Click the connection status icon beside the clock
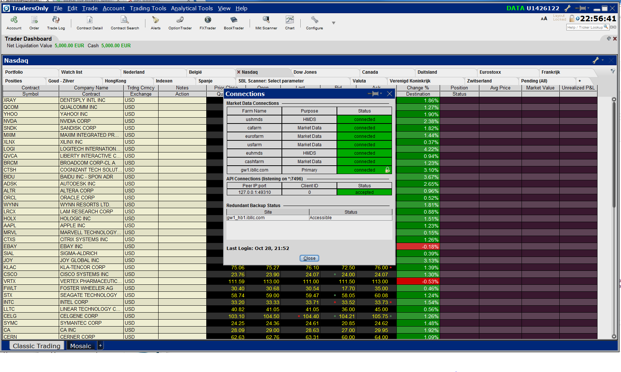This screenshot has width=621, height=372. [578, 18]
